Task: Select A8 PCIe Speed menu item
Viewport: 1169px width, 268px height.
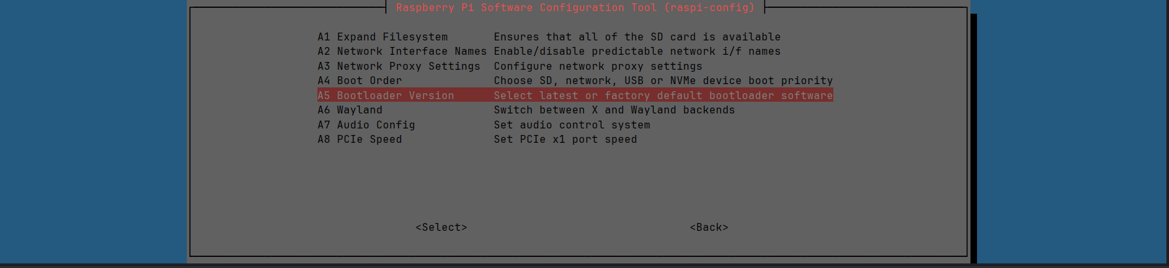Action: [360, 140]
